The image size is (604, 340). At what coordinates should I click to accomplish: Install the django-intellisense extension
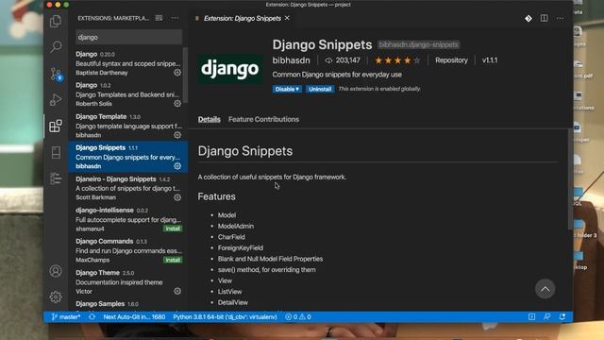(x=173, y=229)
